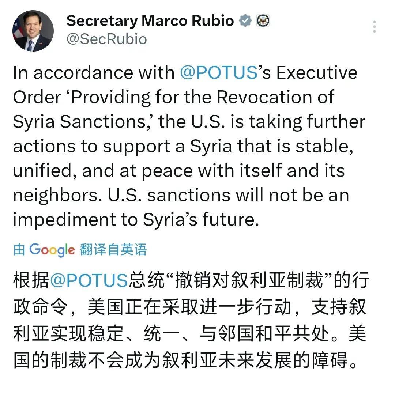Click the word "stable," in the tweet
This screenshot has height=393, width=395.
click(324, 146)
